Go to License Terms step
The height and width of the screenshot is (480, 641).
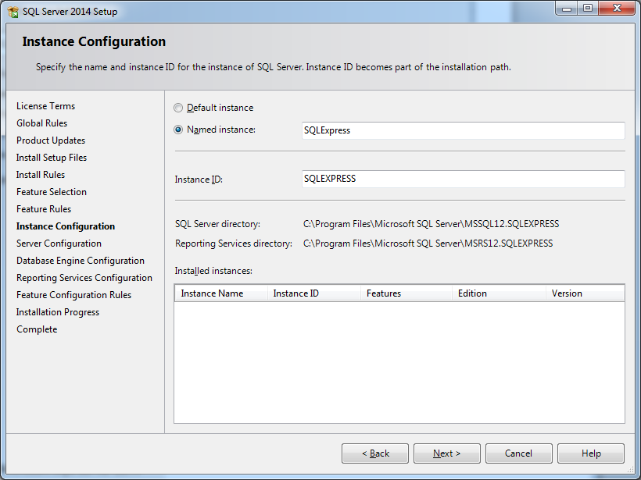coord(46,106)
